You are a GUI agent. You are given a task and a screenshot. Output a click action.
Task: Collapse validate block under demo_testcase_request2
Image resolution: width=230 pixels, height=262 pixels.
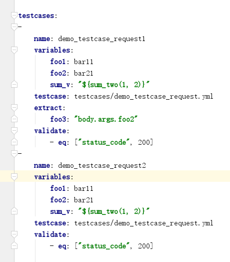point(14,234)
